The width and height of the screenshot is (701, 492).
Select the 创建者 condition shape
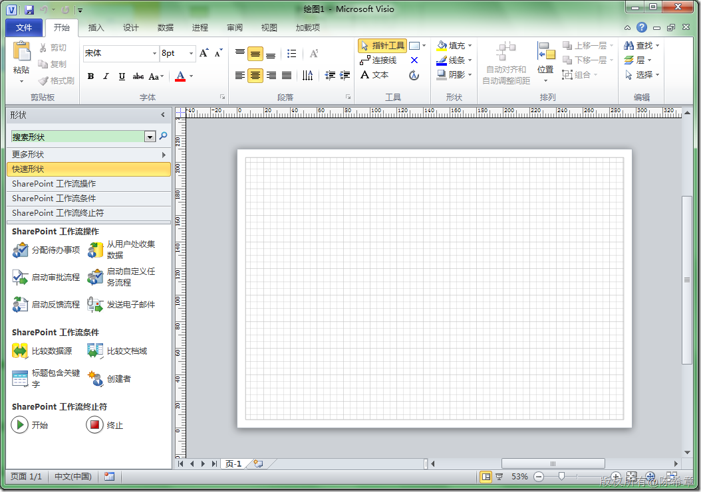(109, 378)
